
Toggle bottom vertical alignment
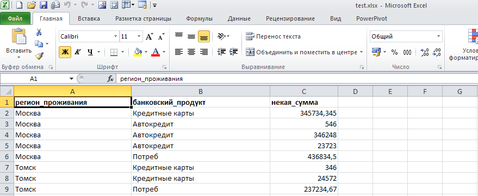click(x=203, y=36)
